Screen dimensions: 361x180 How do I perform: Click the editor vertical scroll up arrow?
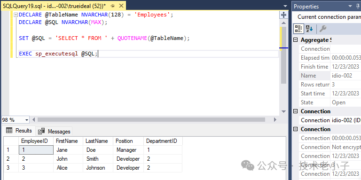pyautogui.click(x=283, y=23)
